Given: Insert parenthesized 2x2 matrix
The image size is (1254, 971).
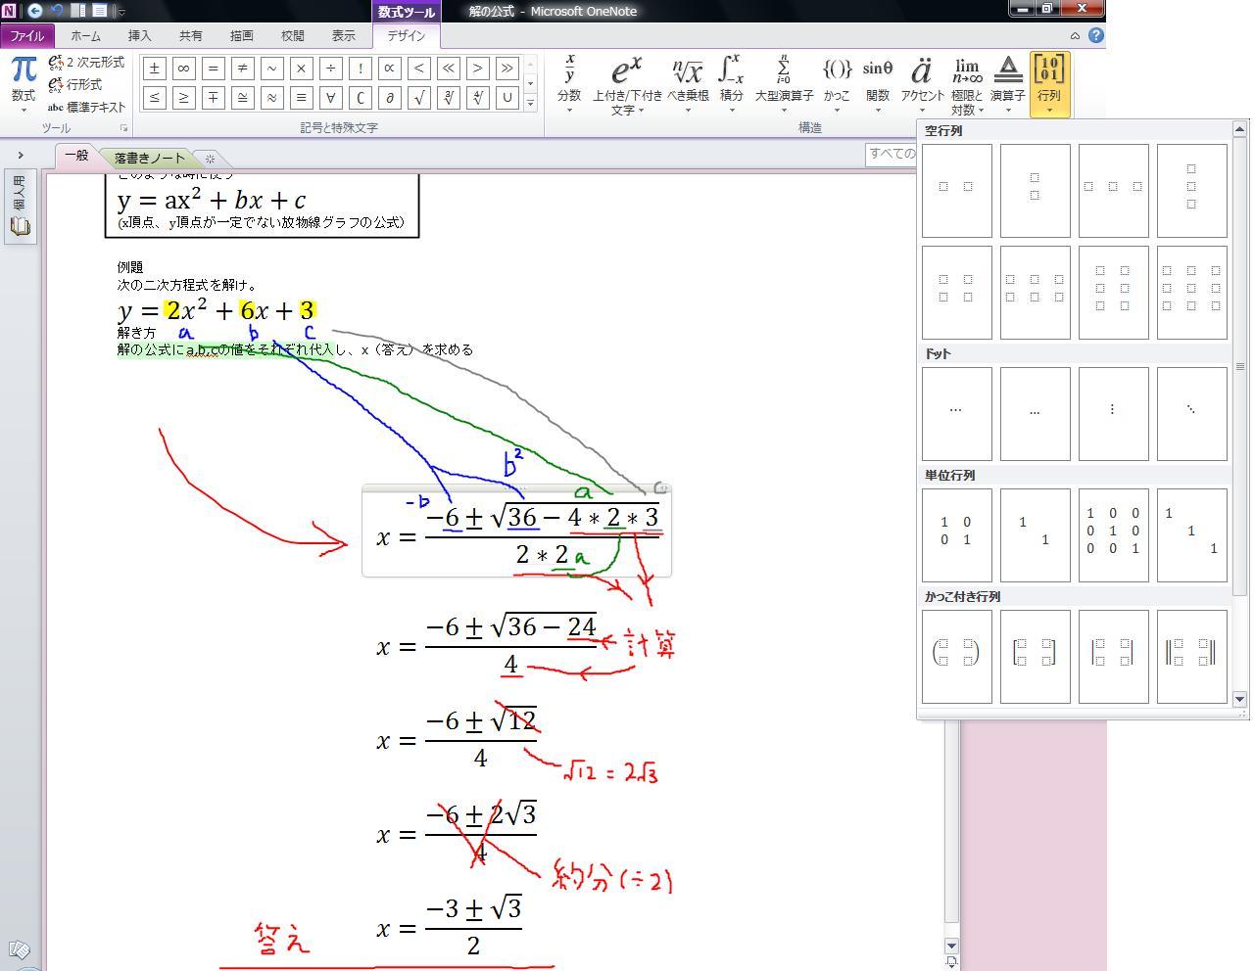Looking at the screenshot, I should (957, 656).
